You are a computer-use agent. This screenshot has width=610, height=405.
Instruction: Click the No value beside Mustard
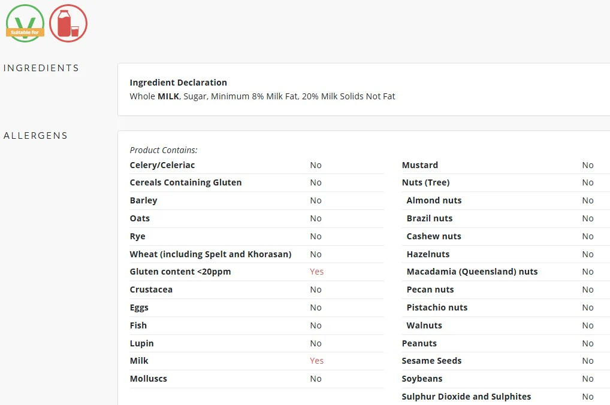pos(588,166)
